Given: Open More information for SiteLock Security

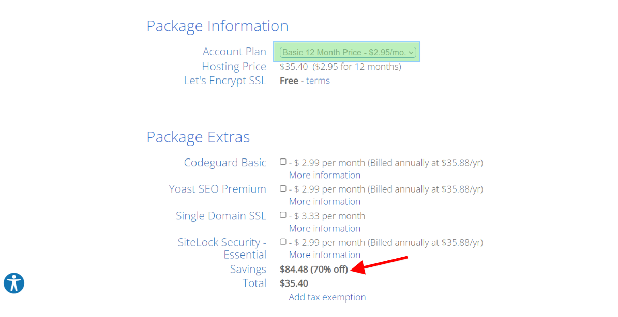Looking at the screenshot, I should [325, 255].
